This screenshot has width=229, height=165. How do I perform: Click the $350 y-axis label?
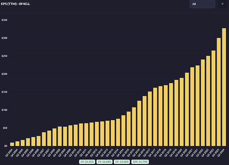4,20
